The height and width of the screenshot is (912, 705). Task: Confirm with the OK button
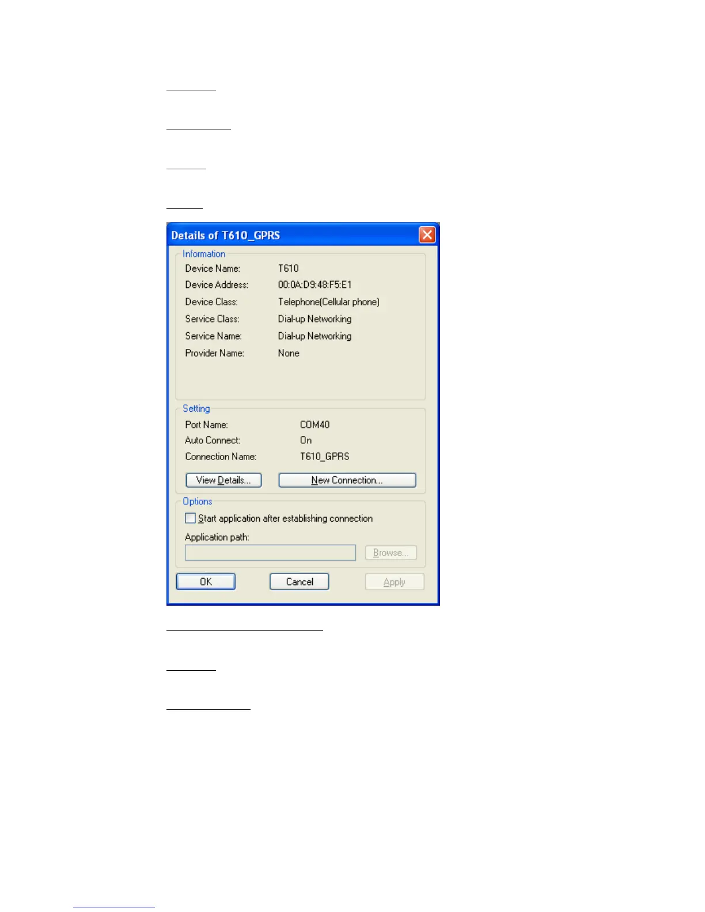point(206,582)
